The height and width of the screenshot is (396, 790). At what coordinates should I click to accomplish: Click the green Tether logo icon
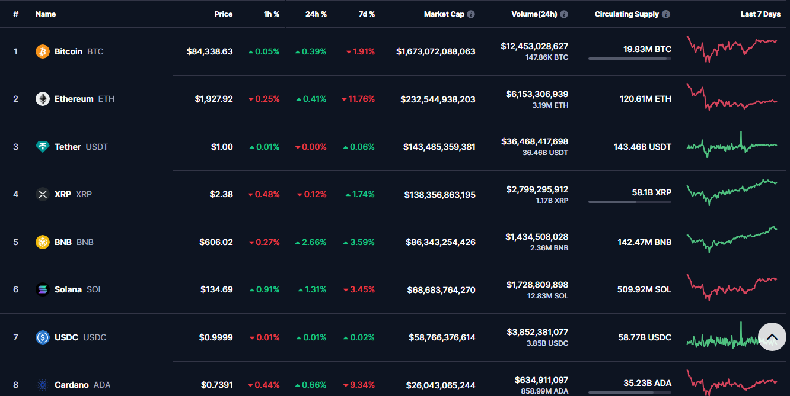click(x=43, y=147)
